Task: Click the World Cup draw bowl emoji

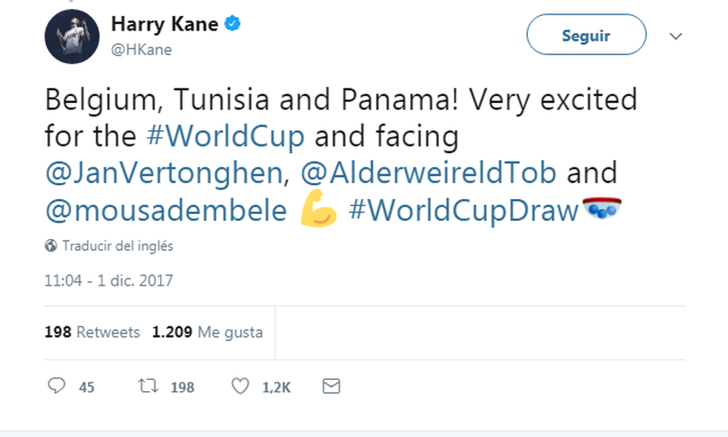Action: pos(601,208)
